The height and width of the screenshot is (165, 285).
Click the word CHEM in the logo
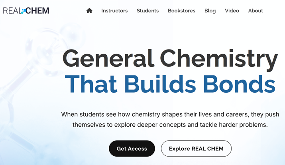(x=38, y=11)
